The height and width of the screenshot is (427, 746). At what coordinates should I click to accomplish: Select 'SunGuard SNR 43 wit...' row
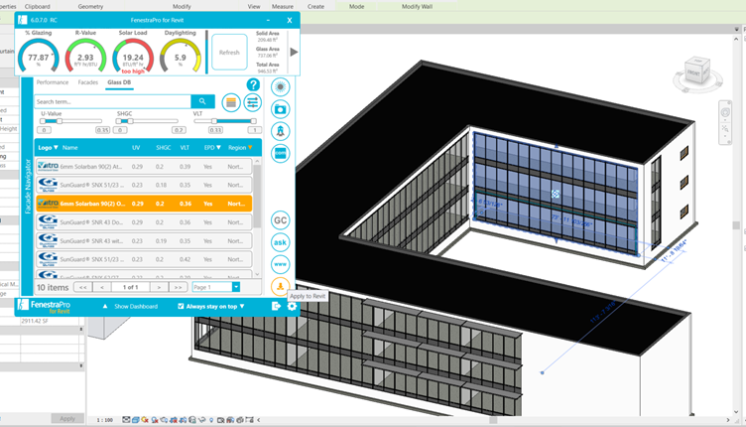tap(144, 241)
